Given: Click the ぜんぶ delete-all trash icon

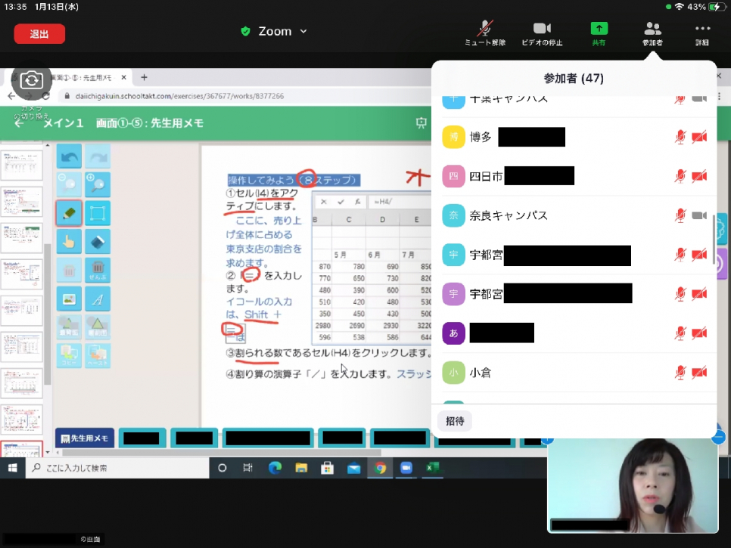Looking at the screenshot, I should click(98, 270).
